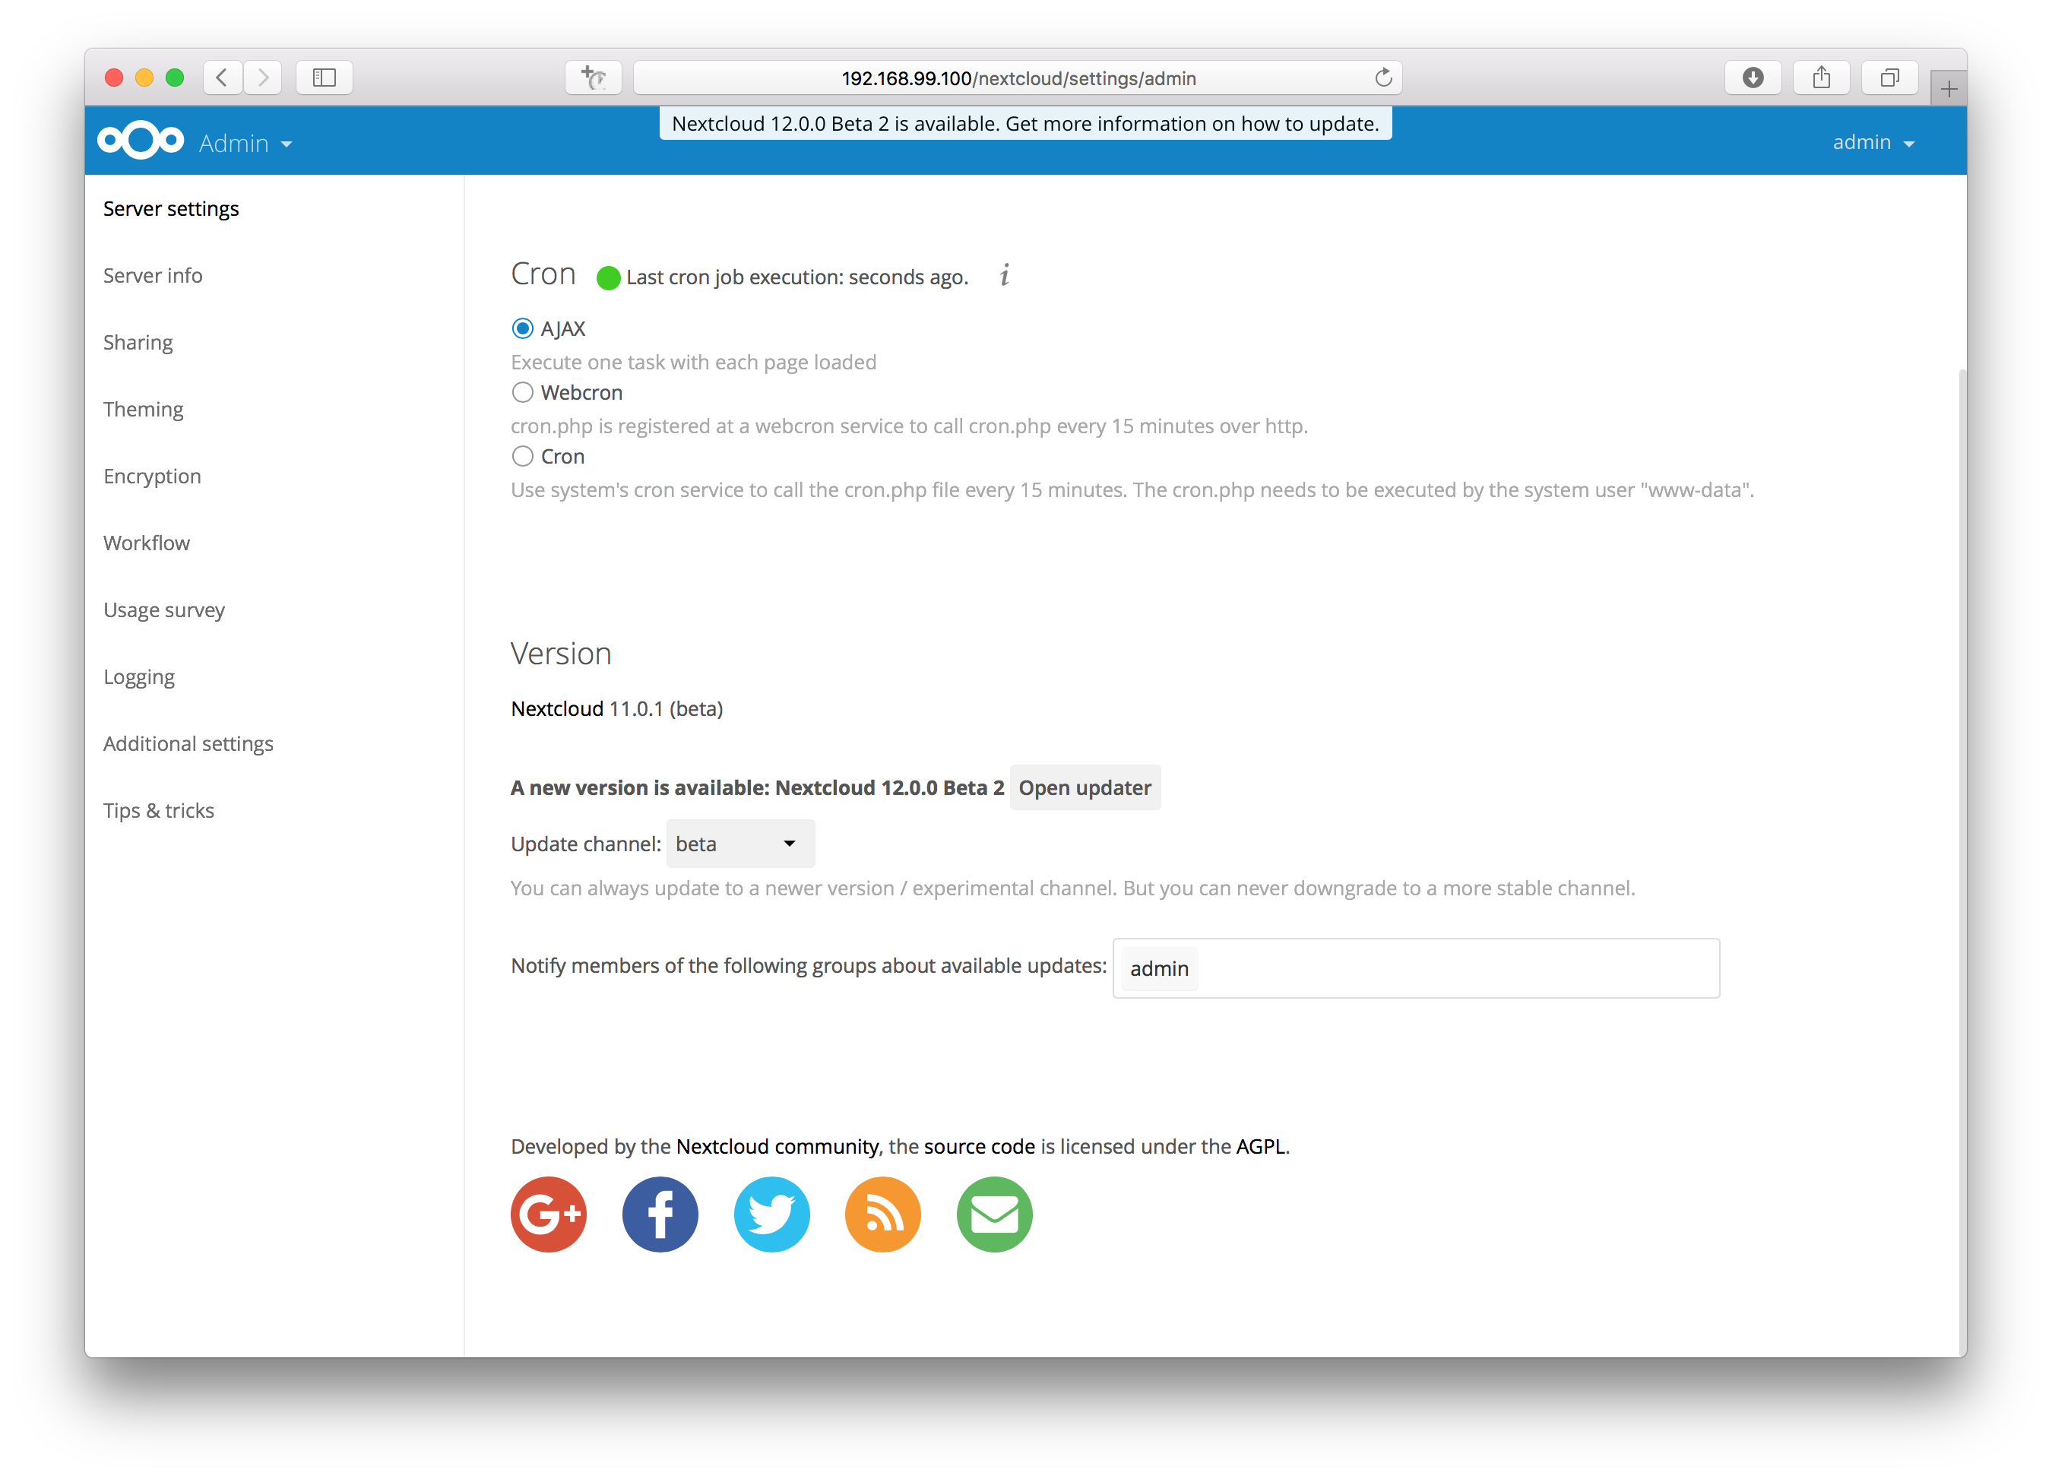The width and height of the screenshot is (2052, 1479).
Task: Click the RSS feed social icon
Action: 882,1213
